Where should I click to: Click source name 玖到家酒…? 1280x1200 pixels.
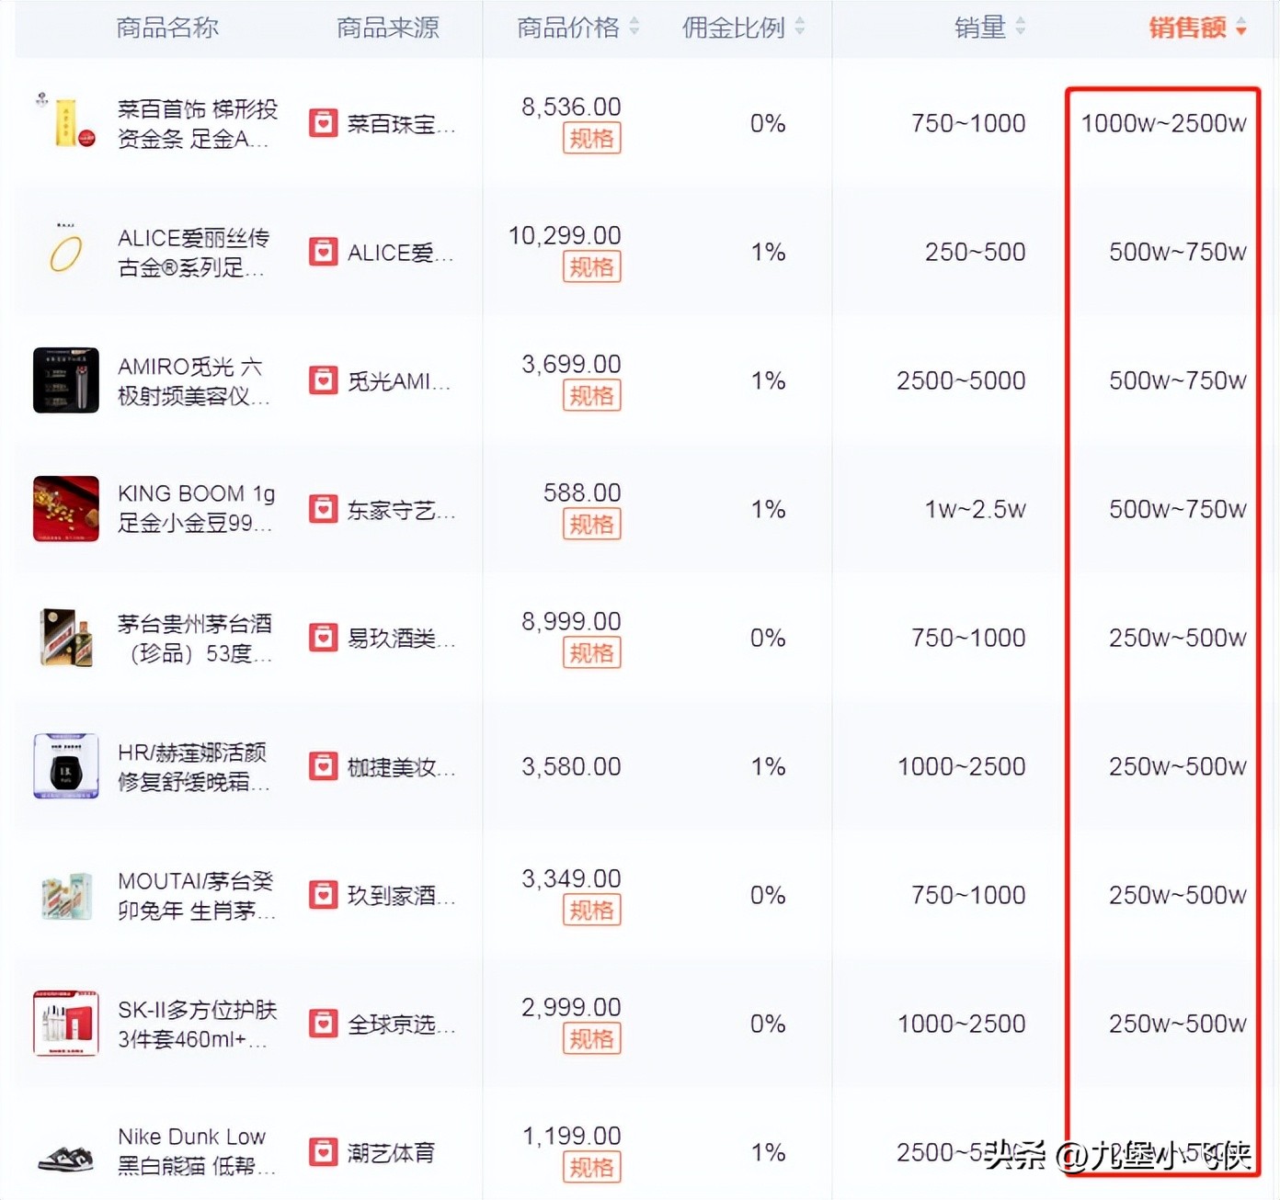click(401, 896)
